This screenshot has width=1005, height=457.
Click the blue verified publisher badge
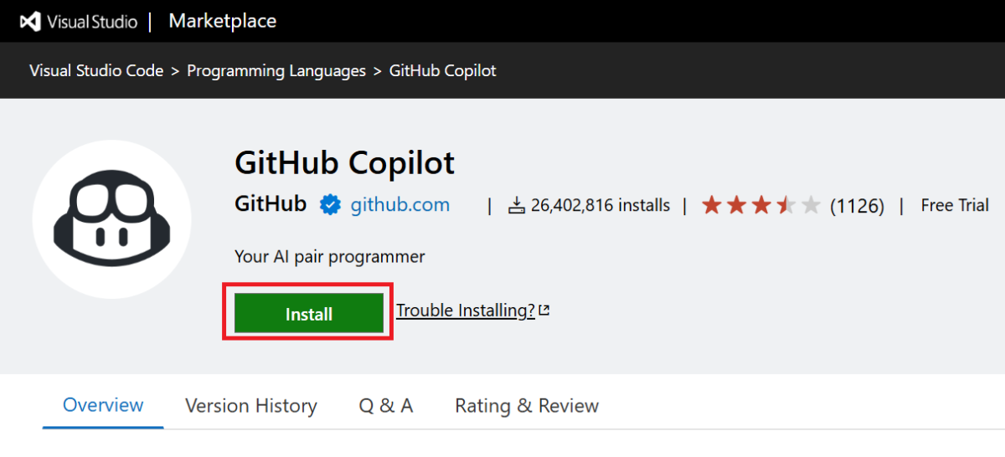point(331,205)
